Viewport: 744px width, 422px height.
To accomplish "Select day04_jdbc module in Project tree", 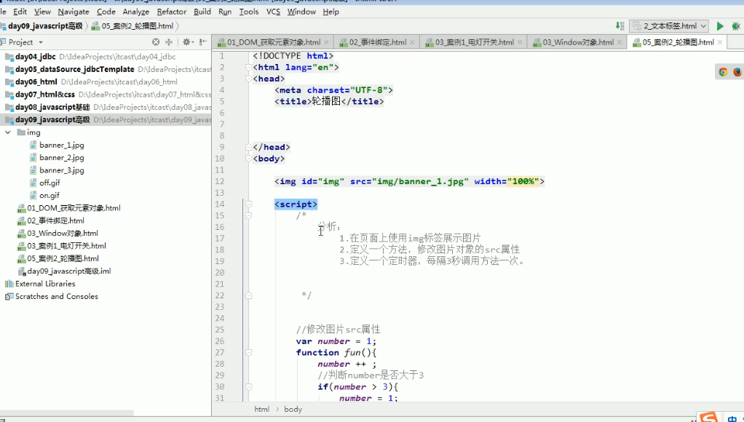I will (x=35, y=57).
